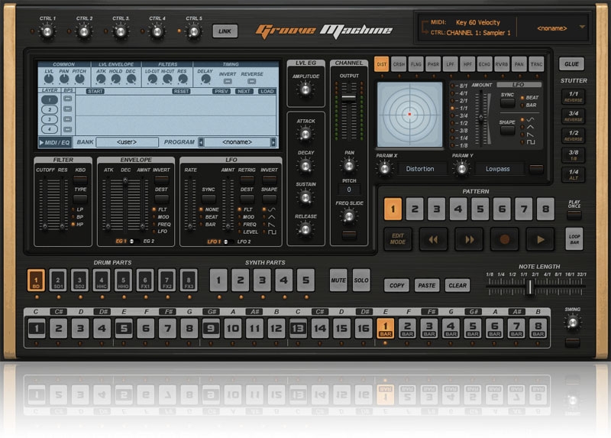Select pattern 1
The image size is (611, 438).
(393, 209)
